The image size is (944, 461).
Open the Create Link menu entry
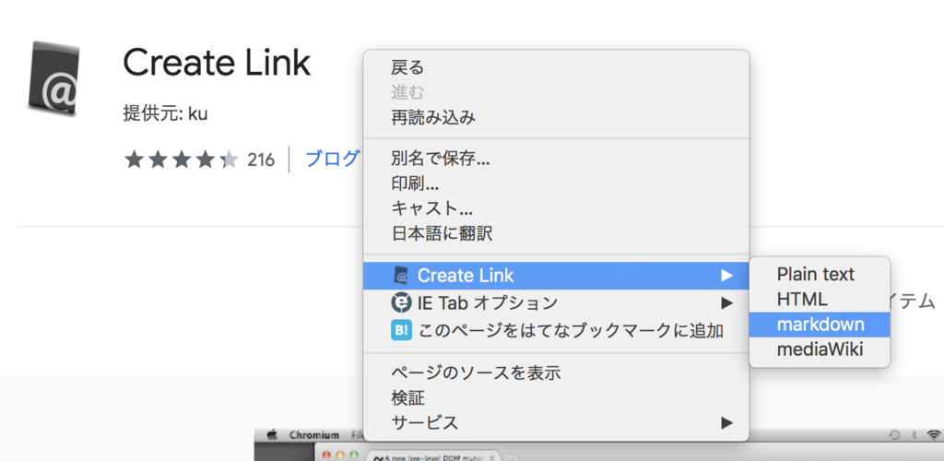click(556, 276)
